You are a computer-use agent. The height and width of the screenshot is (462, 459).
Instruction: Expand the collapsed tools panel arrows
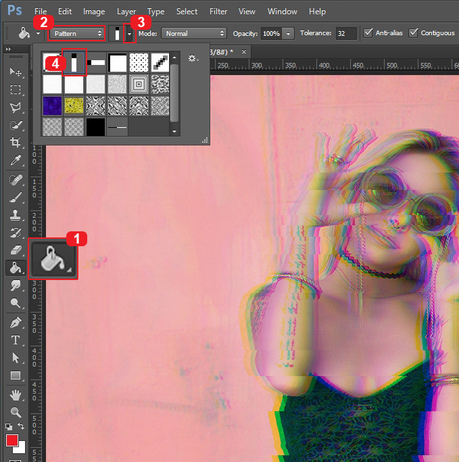[x=8, y=49]
